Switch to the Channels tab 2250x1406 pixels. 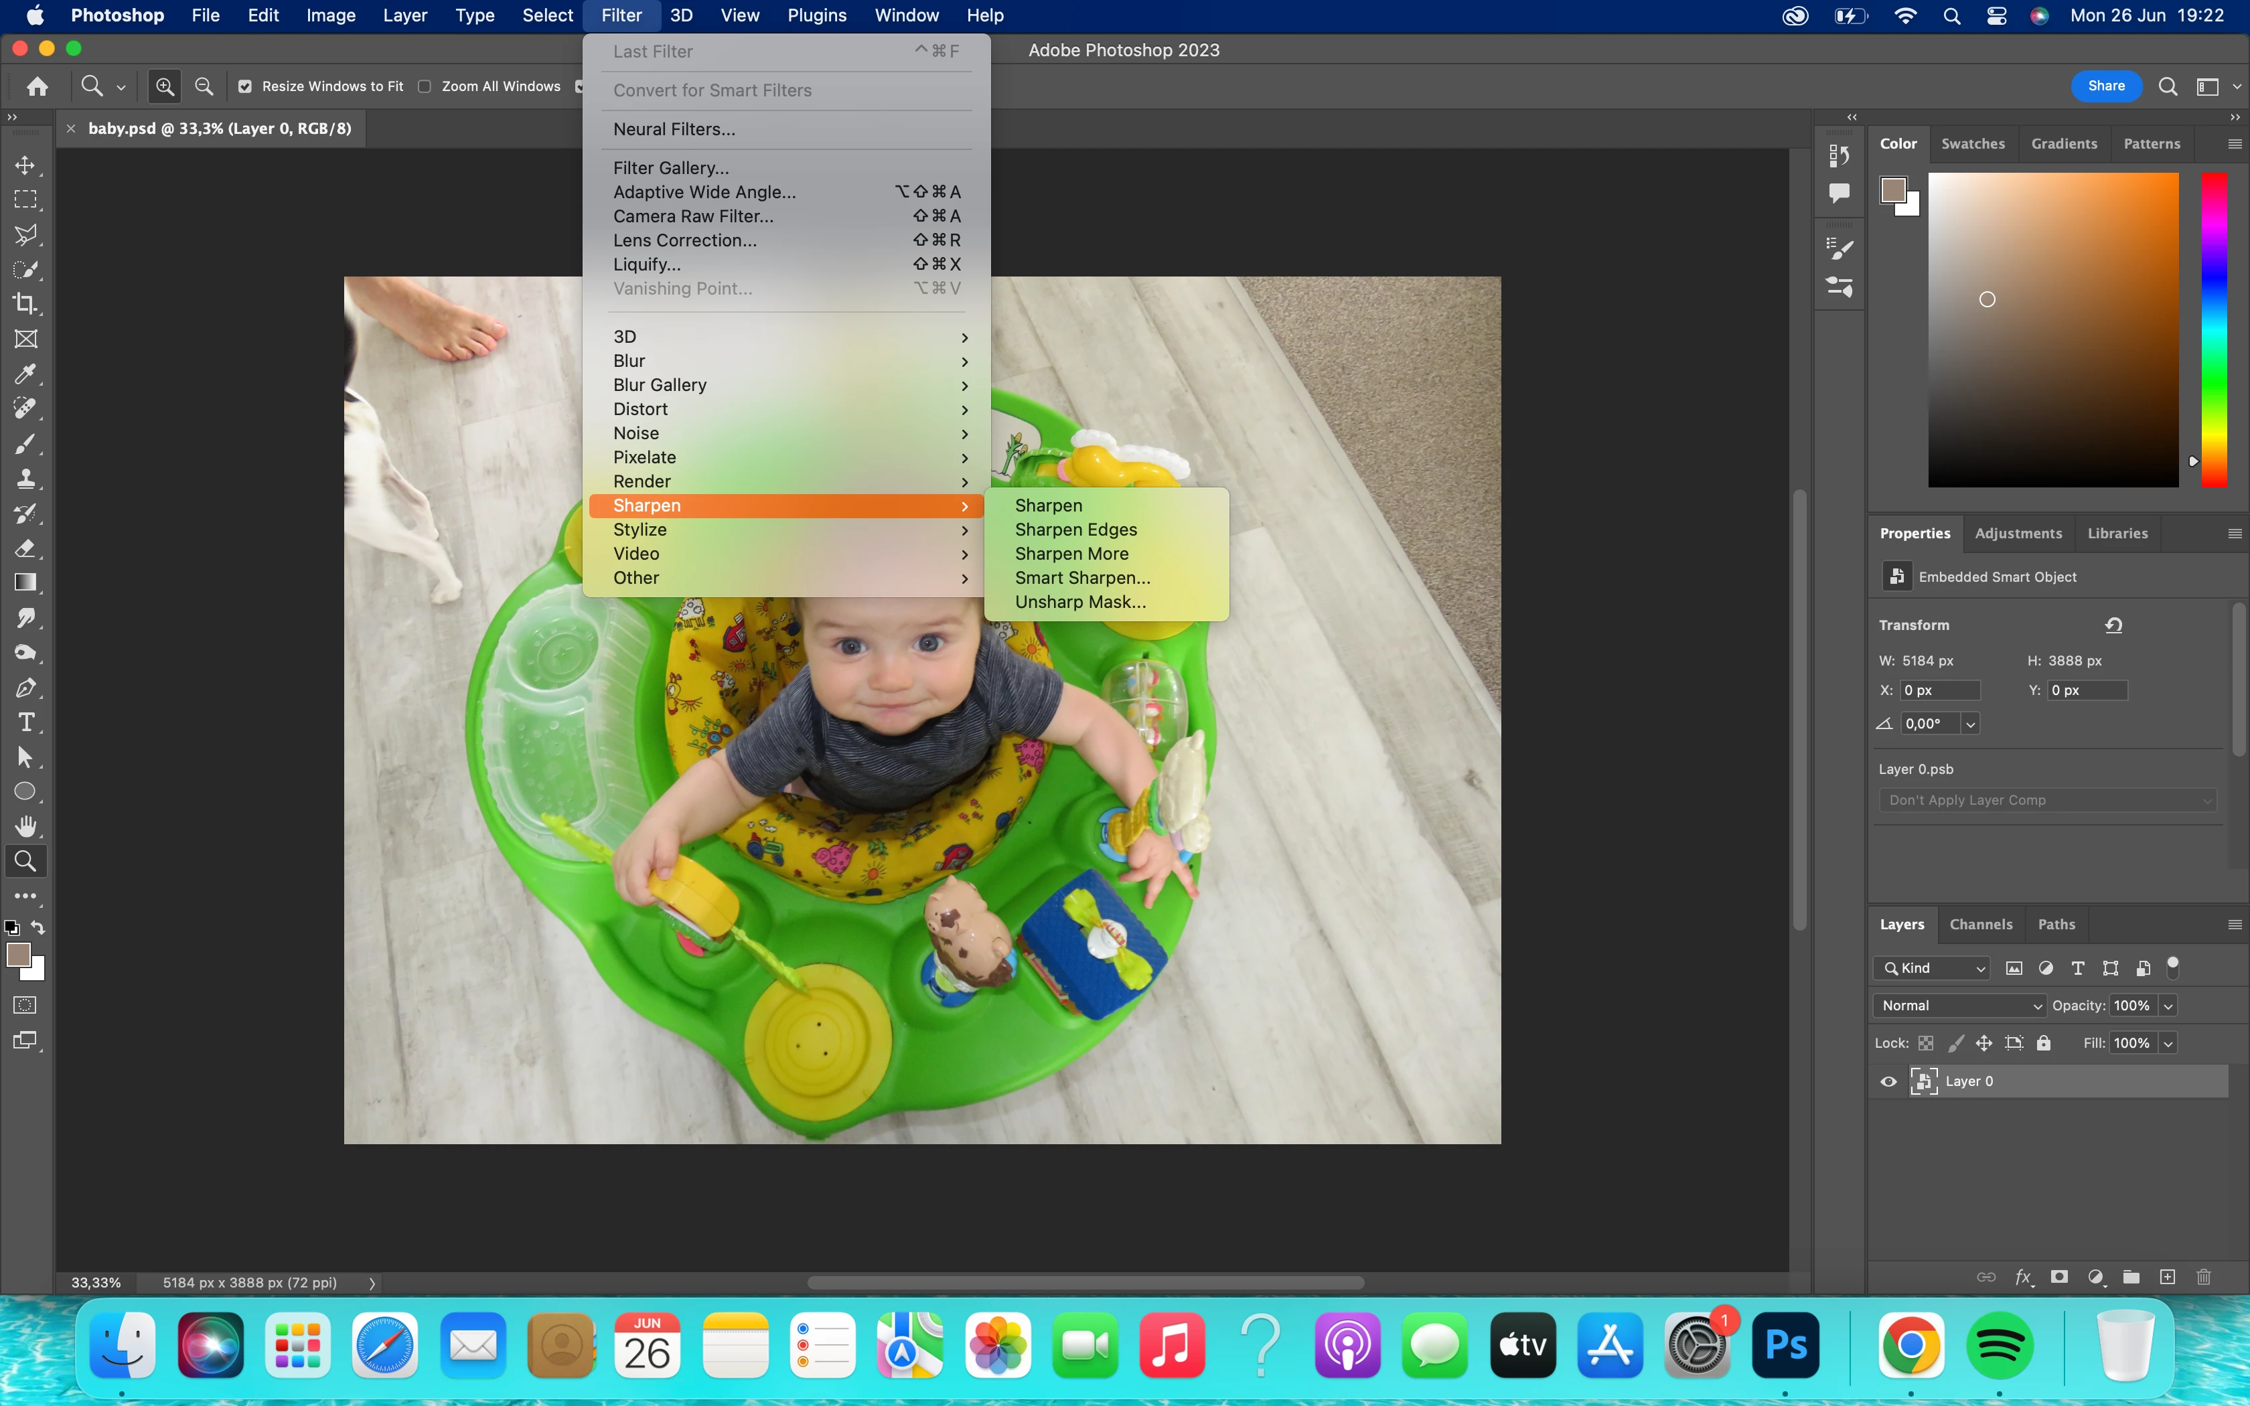point(1980,925)
